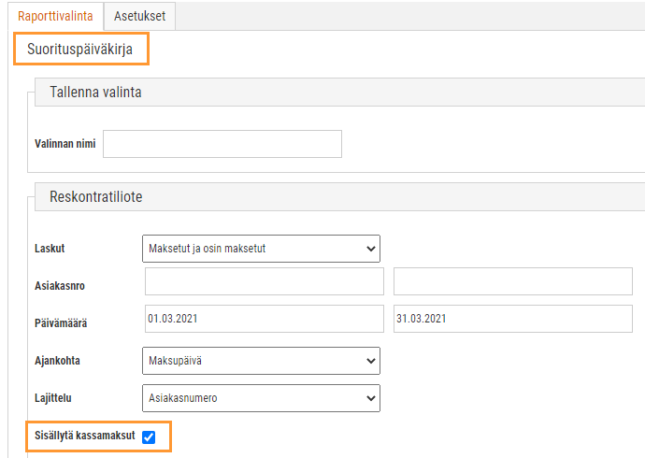This screenshot has width=645, height=458.
Task: Click the Laskut label
Action: 50,249
